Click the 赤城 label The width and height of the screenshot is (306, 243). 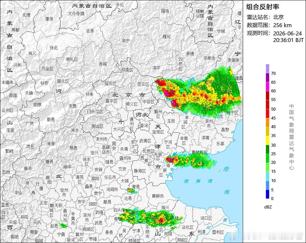[x=103, y=64]
